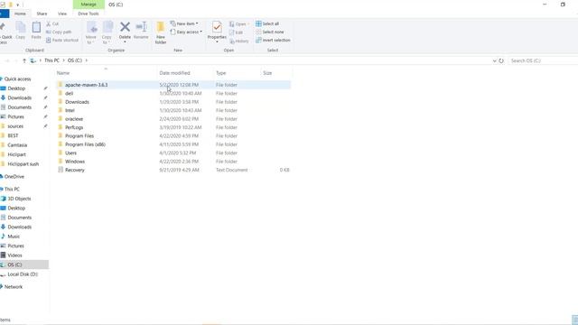Open the Easy access dropdown

186,32
